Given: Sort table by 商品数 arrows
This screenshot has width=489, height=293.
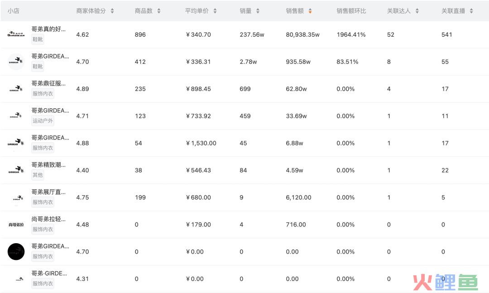Looking at the screenshot, I should pos(159,11).
